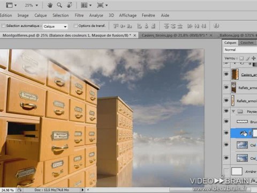Open the Arrange Documents dropdown arrow
Image resolution: width=257 pixels, height=193 pixels.
90,5
